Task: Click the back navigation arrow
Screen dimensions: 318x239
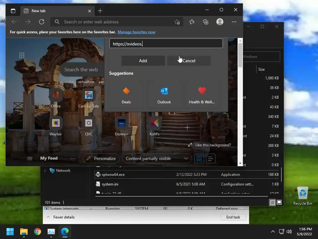Action: pyautogui.click(x=14, y=22)
